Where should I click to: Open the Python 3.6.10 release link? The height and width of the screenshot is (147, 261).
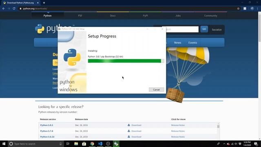[x=47, y=137]
